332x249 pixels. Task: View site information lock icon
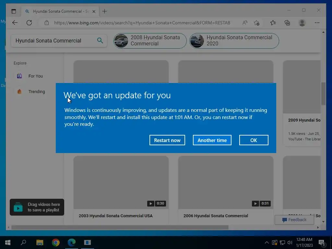click(x=47, y=23)
